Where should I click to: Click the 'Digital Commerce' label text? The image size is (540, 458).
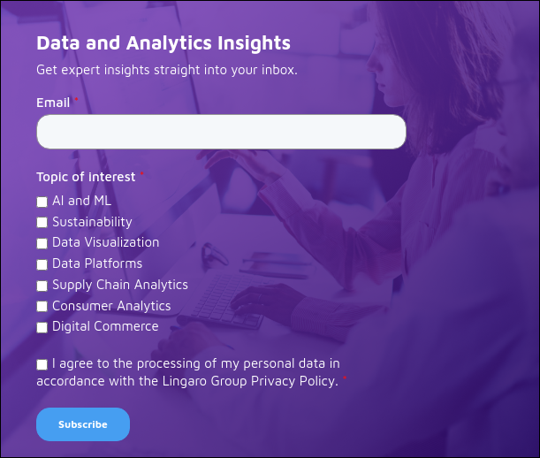[x=105, y=326]
